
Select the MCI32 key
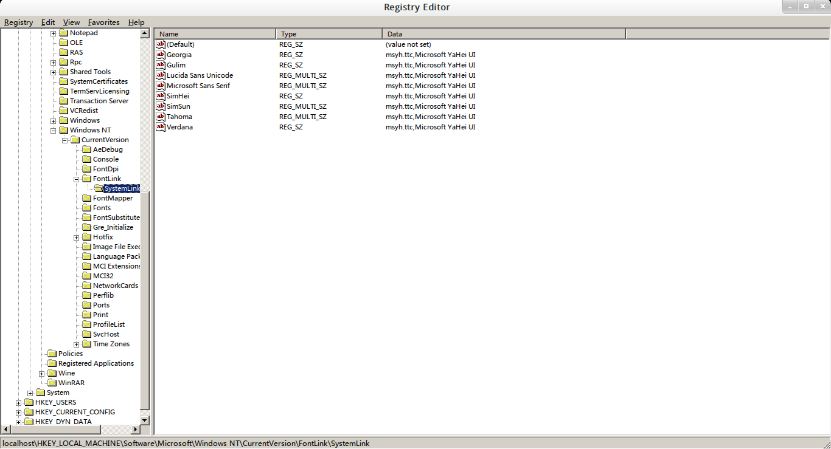pos(103,276)
